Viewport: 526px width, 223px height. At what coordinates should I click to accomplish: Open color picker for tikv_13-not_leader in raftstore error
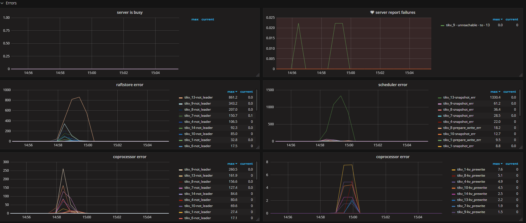pos(181,98)
